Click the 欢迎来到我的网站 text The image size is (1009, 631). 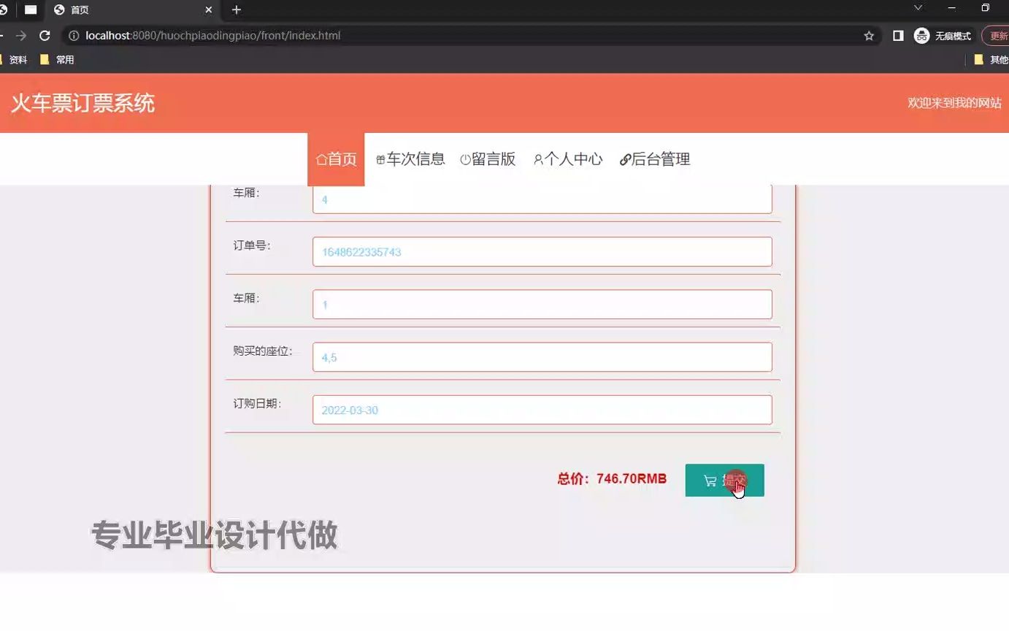coord(954,103)
